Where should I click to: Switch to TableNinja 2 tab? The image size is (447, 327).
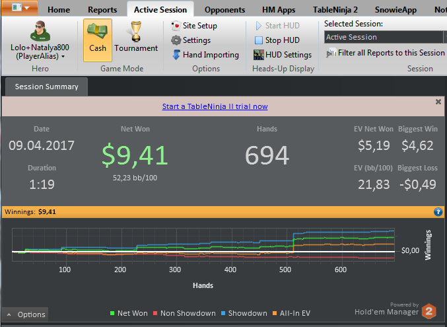pos(335,10)
